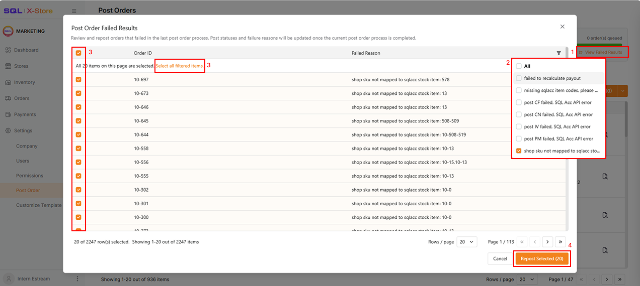Screen dimensions: 640x286
Task: Open Dashboard from the sidebar
Action: point(26,50)
